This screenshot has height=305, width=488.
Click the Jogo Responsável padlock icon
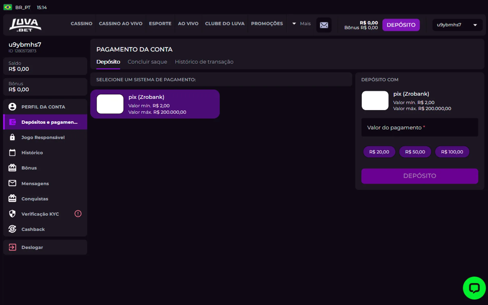pos(12,137)
